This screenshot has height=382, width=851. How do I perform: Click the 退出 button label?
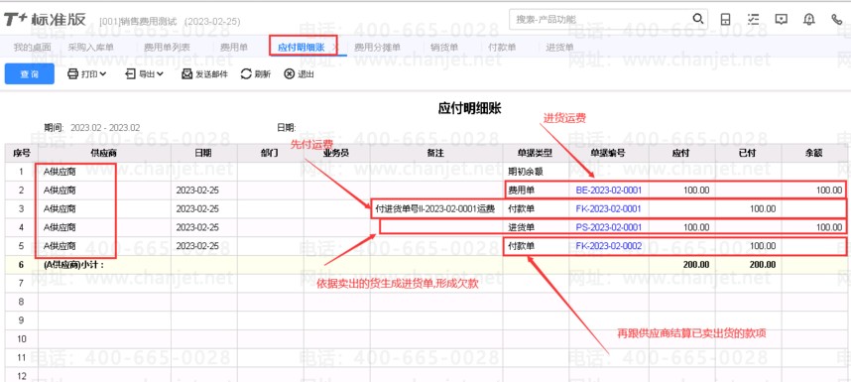point(305,74)
